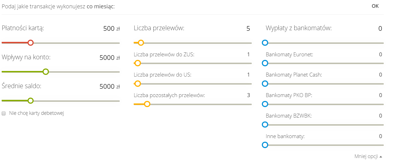Click the Płatności kartą 500 zł value
Screen dimensions: 393x165
point(109,29)
